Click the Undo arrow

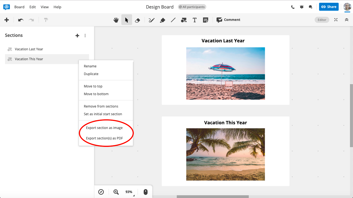(21, 20)
